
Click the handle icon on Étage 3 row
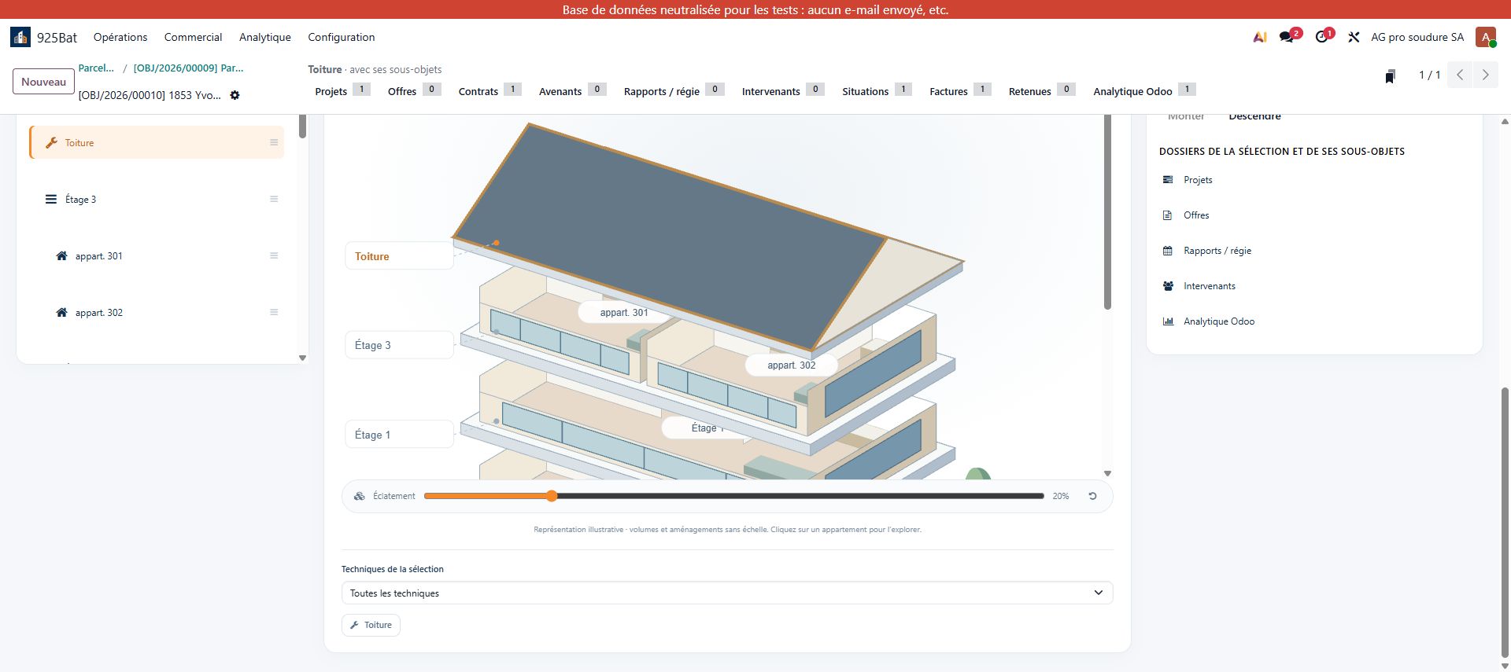coord(274,199)
